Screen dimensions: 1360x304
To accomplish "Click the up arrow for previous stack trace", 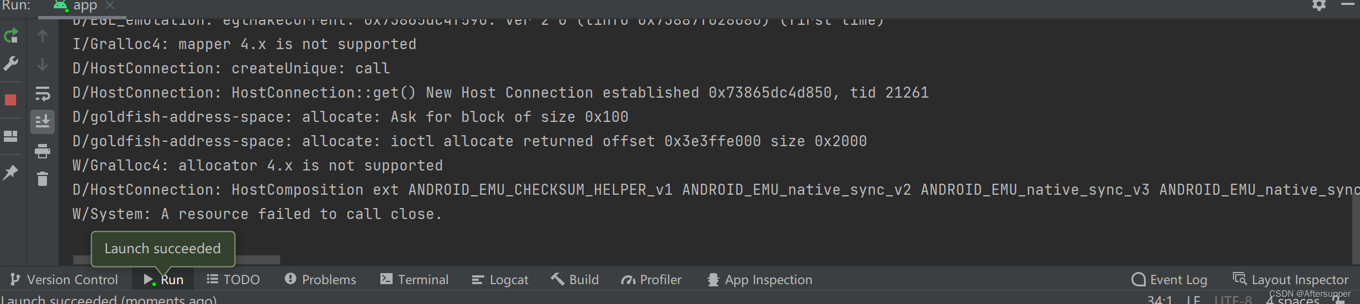I will [x=43, y=36].
